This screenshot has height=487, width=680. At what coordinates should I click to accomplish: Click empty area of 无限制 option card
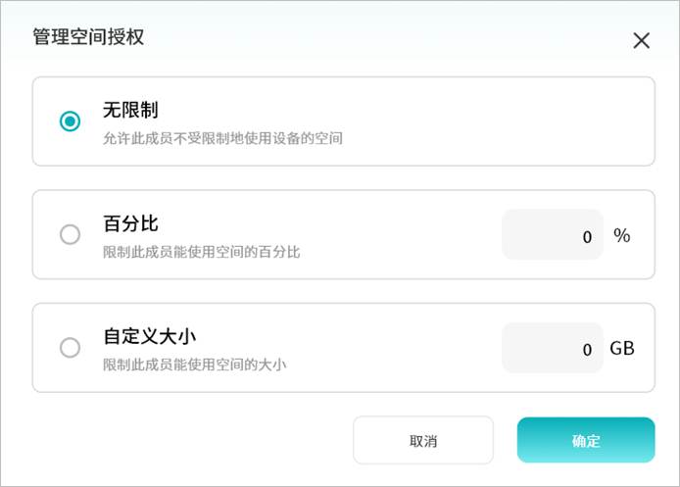click(490, 122)
